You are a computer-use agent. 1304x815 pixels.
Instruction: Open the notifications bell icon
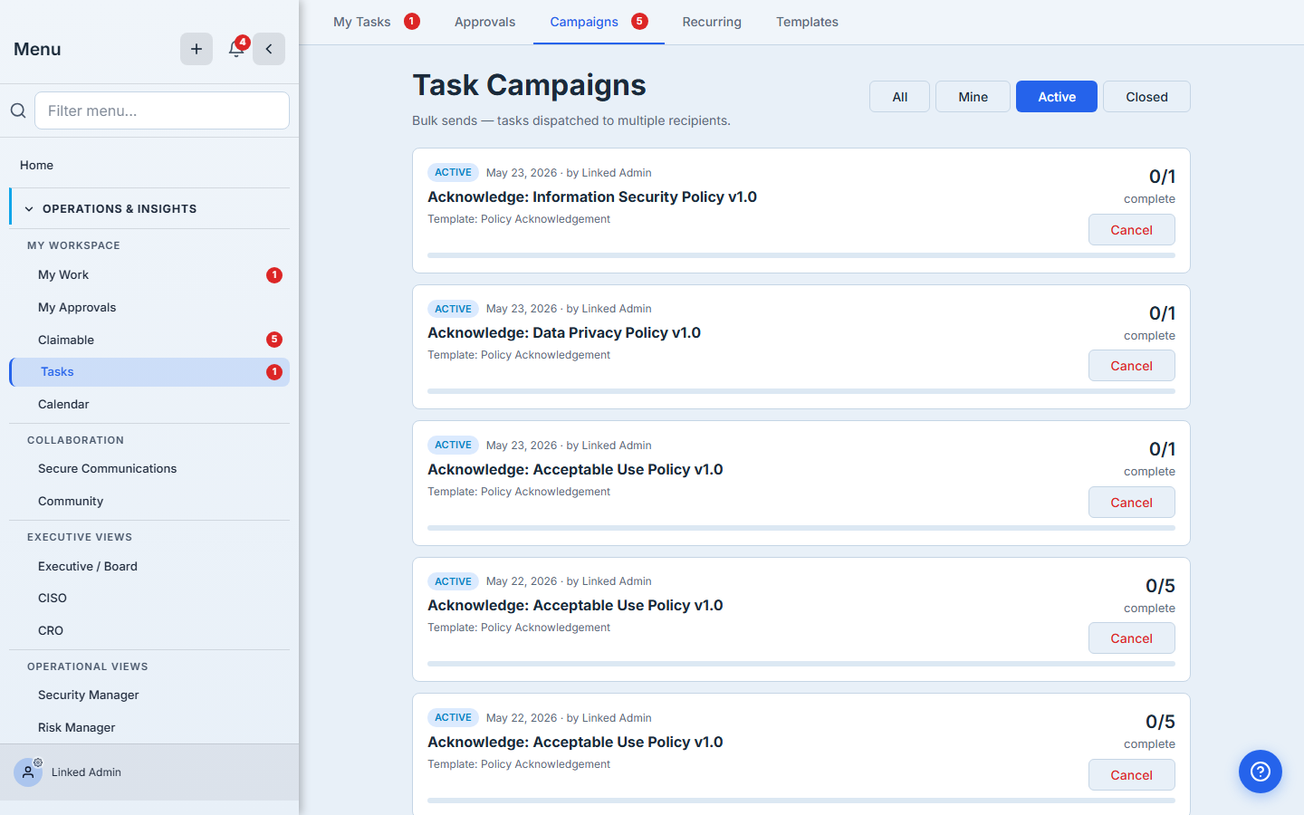pyautogui.click(x=236, y=49)
